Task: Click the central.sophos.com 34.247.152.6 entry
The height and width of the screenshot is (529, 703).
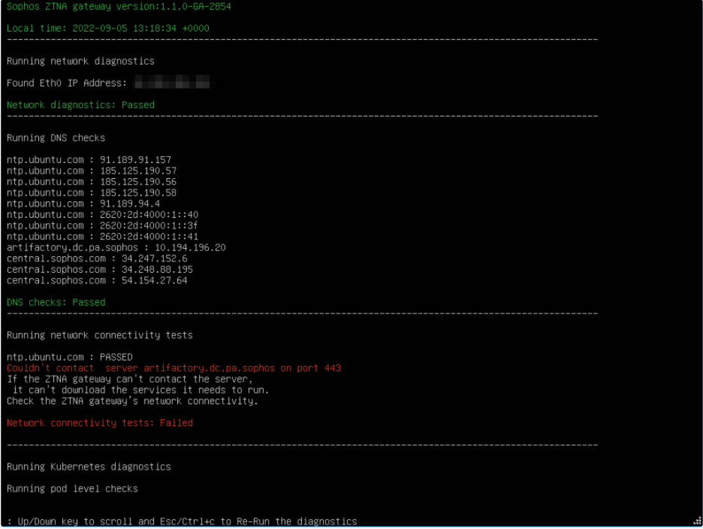Action: coord(98,258)
